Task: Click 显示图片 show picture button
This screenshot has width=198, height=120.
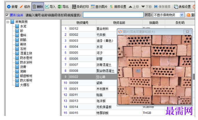Action: 99,7
